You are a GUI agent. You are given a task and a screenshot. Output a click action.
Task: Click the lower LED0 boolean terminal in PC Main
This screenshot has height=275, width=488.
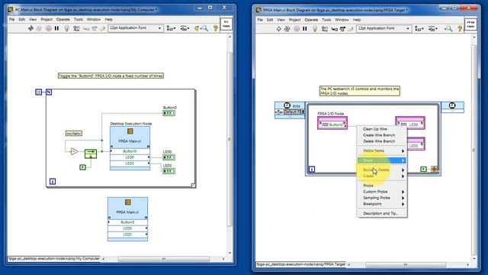[x=169, y=171]
